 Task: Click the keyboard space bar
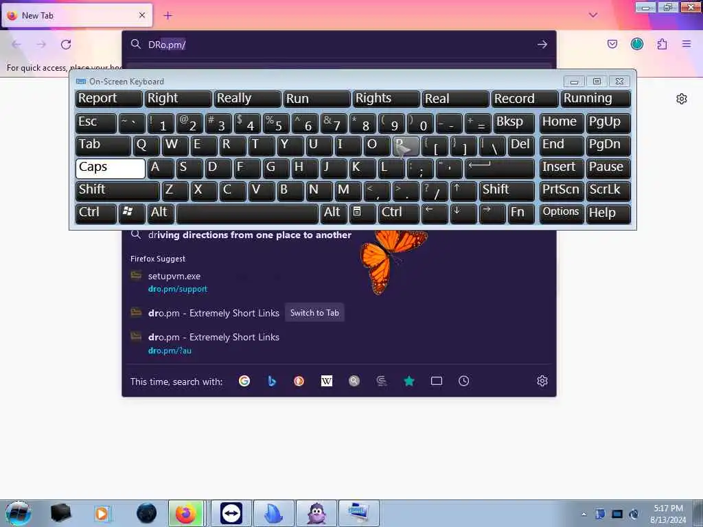(247, 213)
